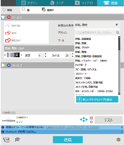124x145 pixels.
Task: Click the search magnifier icon in material list
Action: pyautogui.click(x=118, y=32)
